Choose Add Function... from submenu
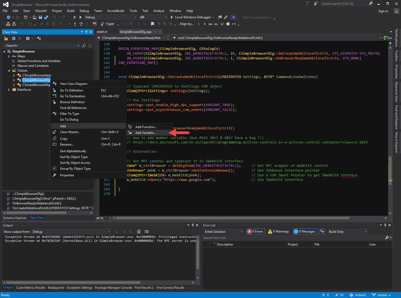Viewport: 401px width, 298px height. tap(149, 127)
